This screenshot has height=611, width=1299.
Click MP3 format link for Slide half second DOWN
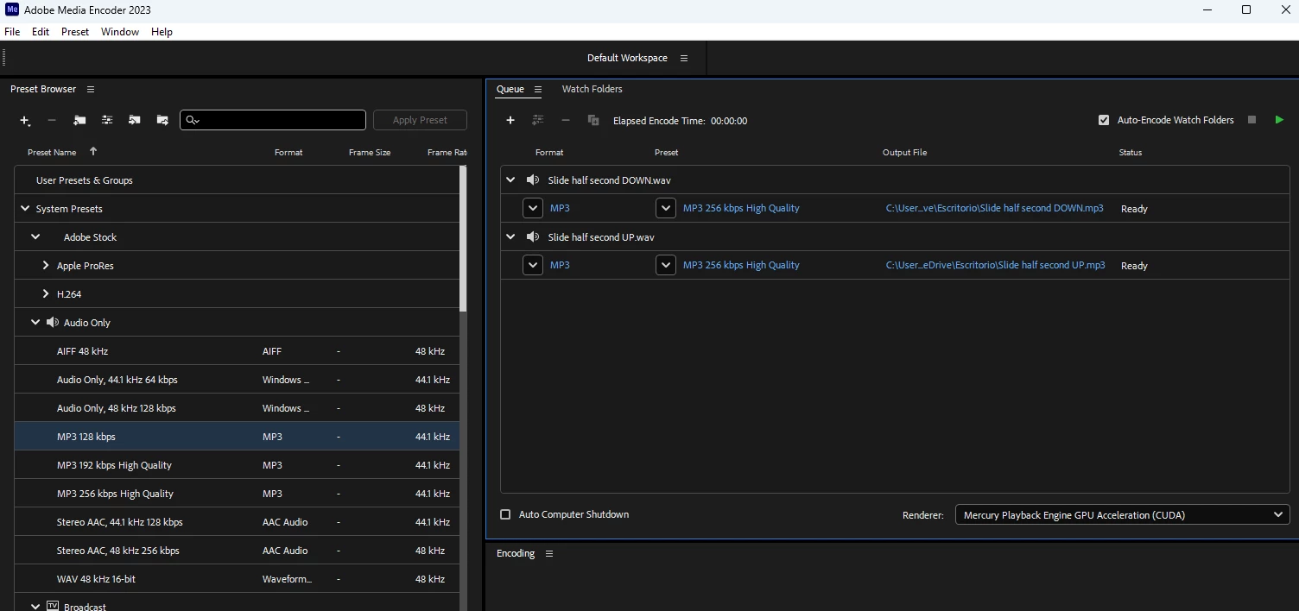tap(560, 208)
